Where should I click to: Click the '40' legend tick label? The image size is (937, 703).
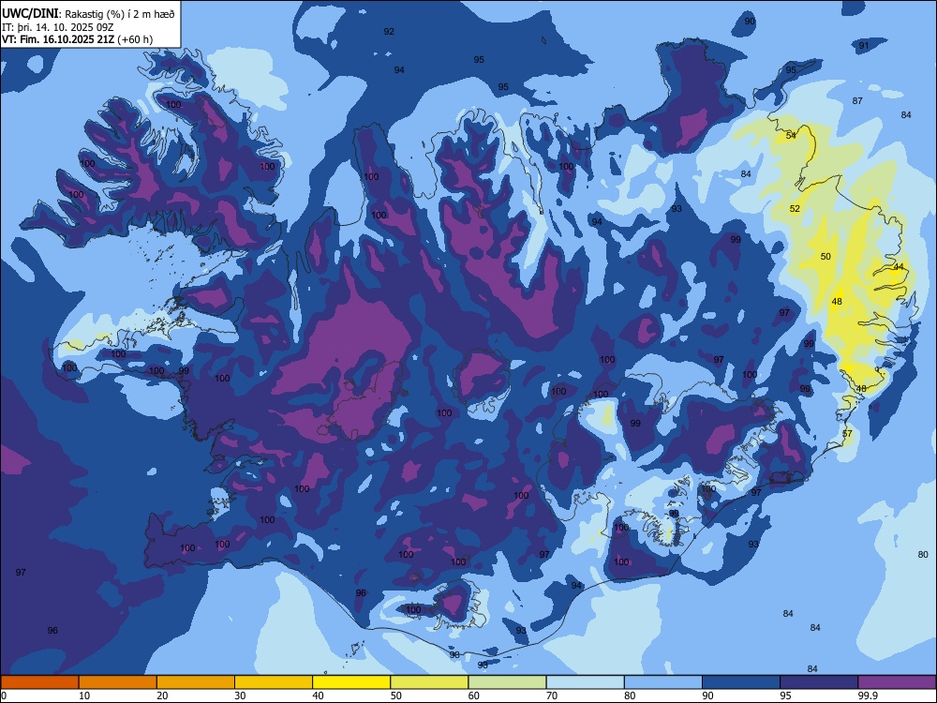(318, 696)
